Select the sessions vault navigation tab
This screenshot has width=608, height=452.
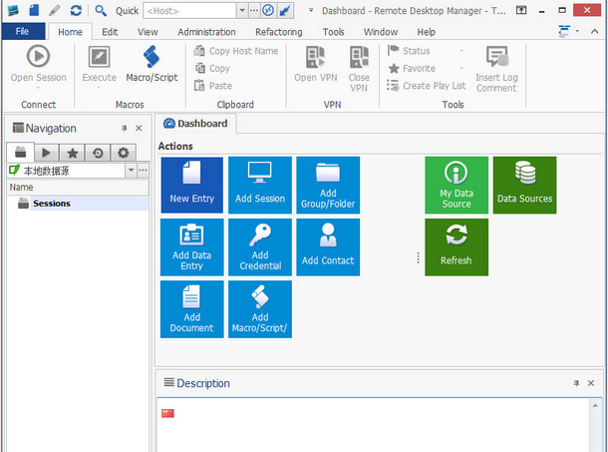tap(20, 152)
